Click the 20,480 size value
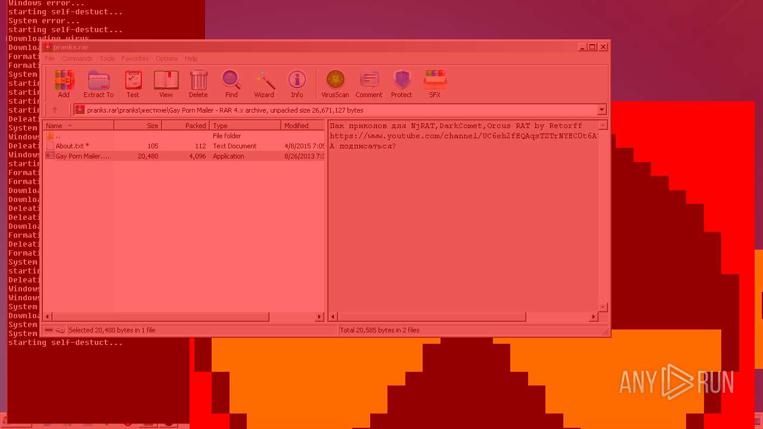The width and height of the screenshot is (763, 429). pos(148,156)
